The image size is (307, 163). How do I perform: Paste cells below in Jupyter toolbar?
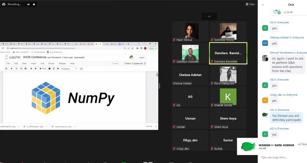coord(26,69)
